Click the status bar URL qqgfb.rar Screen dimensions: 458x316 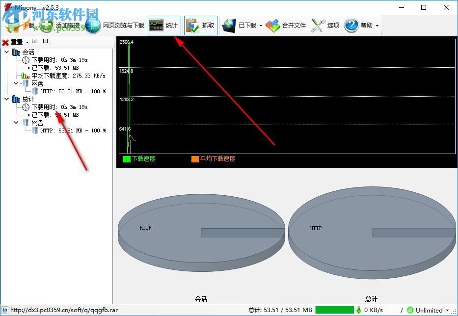pyautogui.click(x=64, y=310)
